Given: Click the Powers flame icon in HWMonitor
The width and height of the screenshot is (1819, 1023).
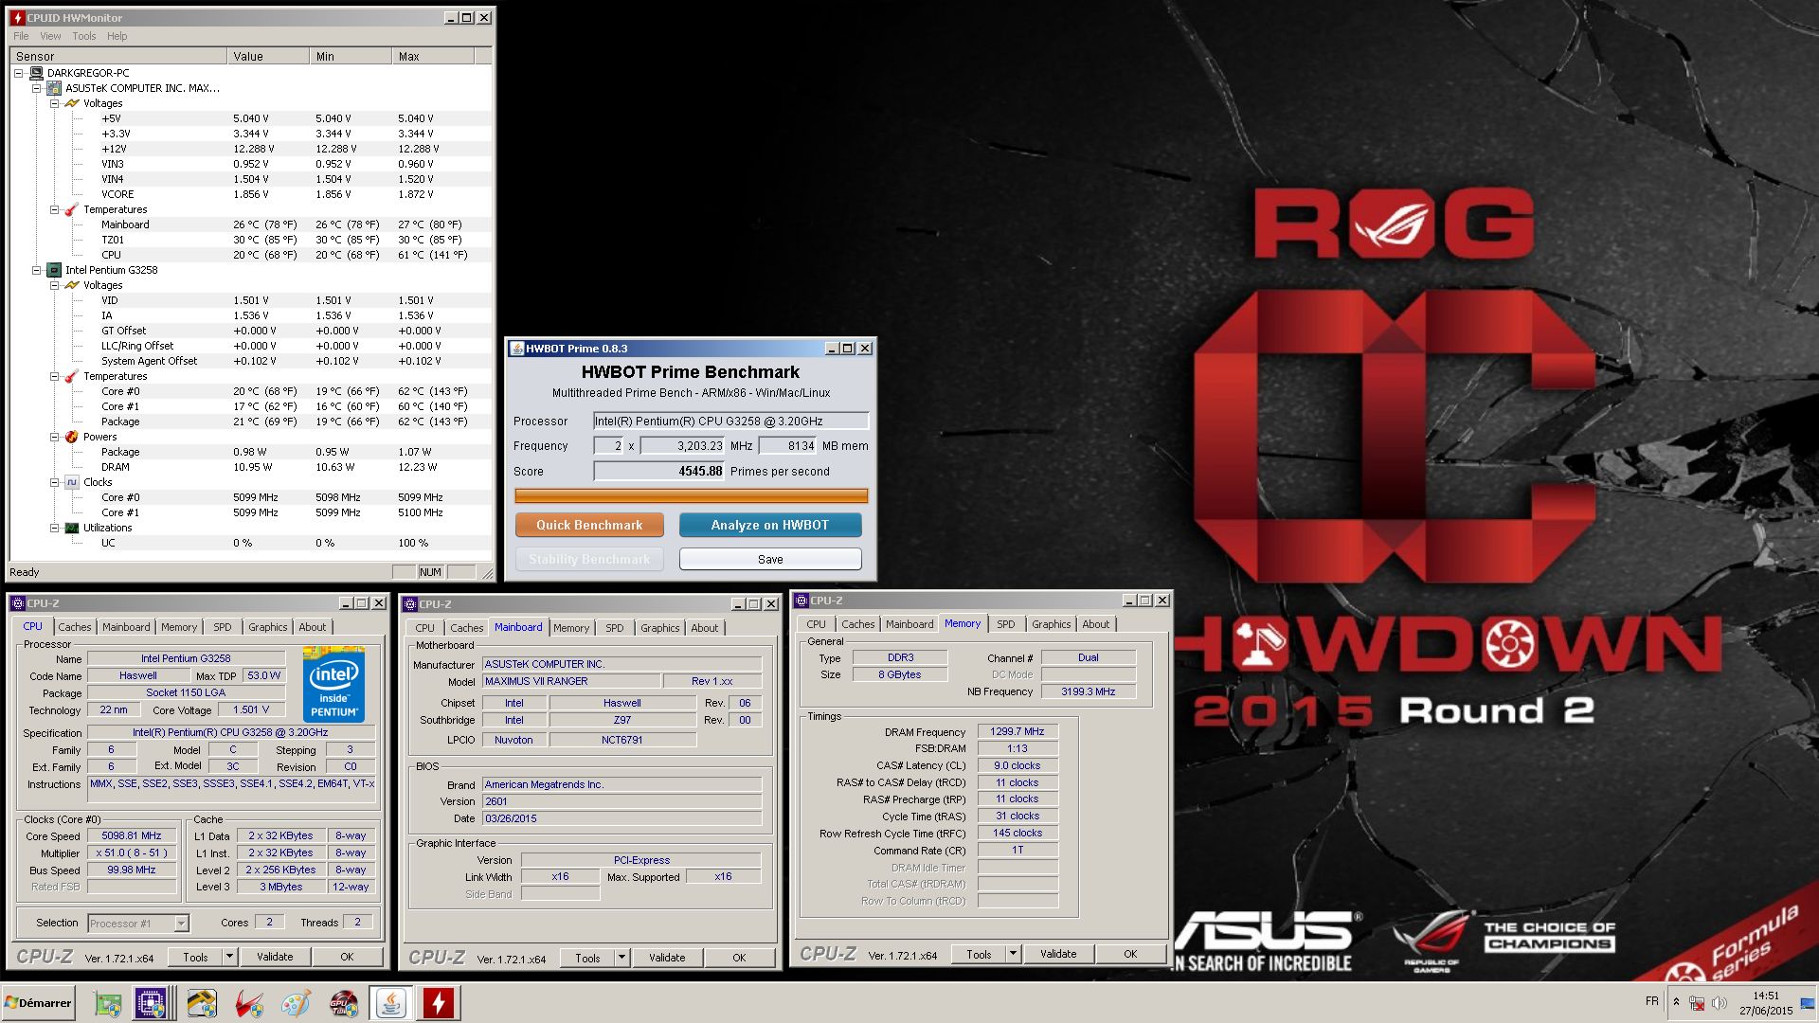Looking at the screenshot, I should coord(72,437).
